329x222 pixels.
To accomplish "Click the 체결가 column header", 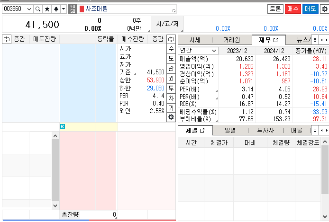I will click(219, 142).
